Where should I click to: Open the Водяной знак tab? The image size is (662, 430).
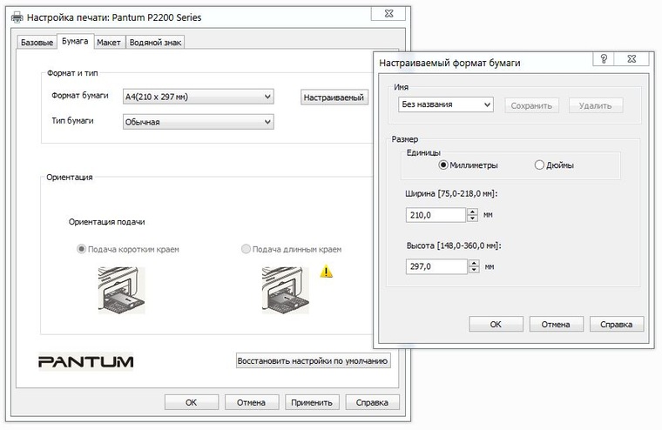155,42
